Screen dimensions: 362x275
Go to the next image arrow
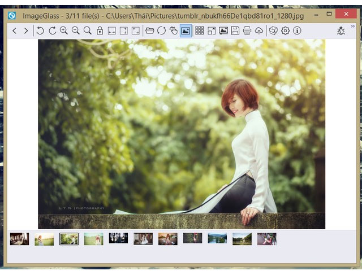[26, 30]
